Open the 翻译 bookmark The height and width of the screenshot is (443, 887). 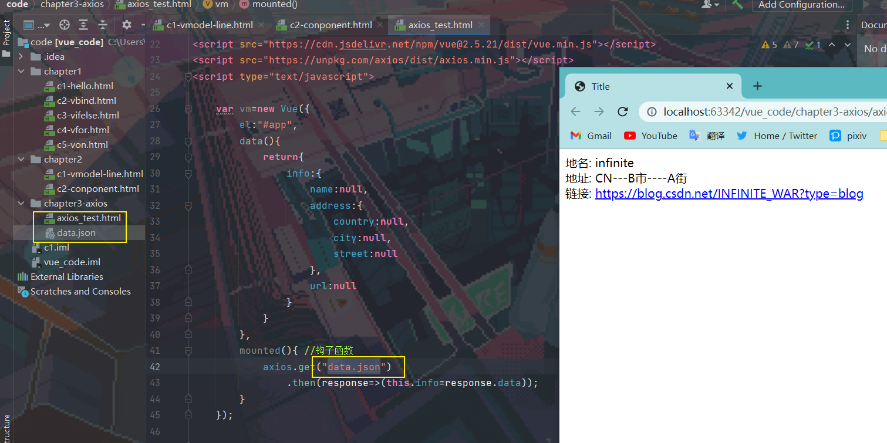[x=707, y=136]
